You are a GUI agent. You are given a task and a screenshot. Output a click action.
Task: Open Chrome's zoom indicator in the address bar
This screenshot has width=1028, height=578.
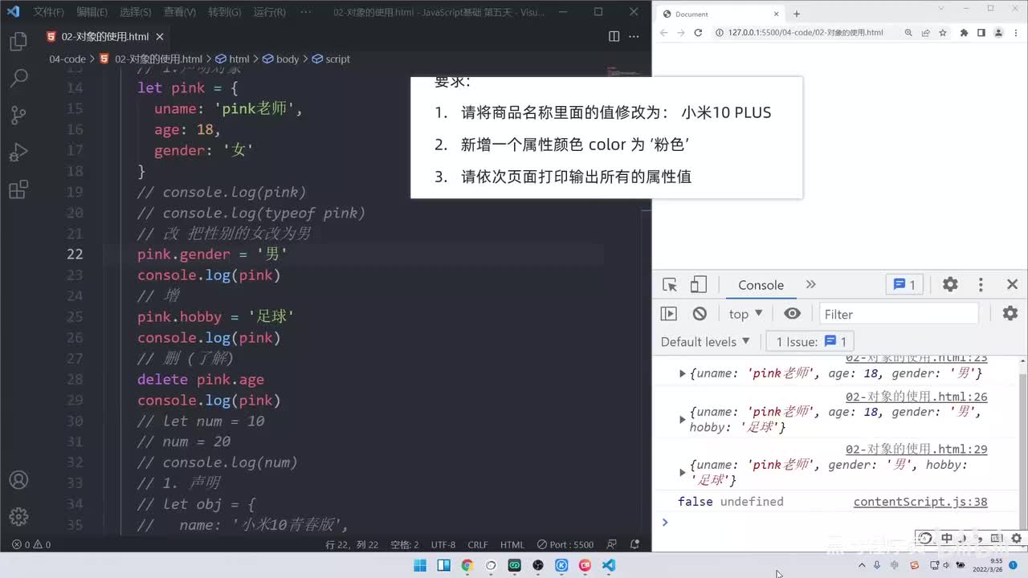coord(908,33)
